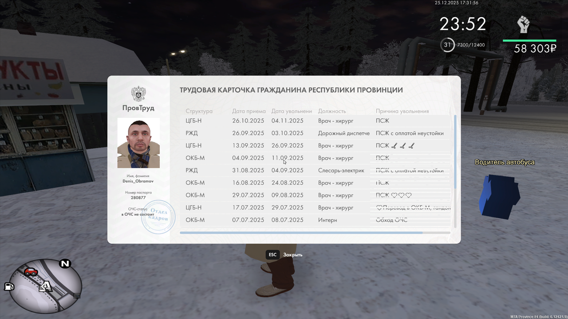Click the Слесарь-электрик position cell
This screenshot has width=568, height=319.
tap(341, 170)
